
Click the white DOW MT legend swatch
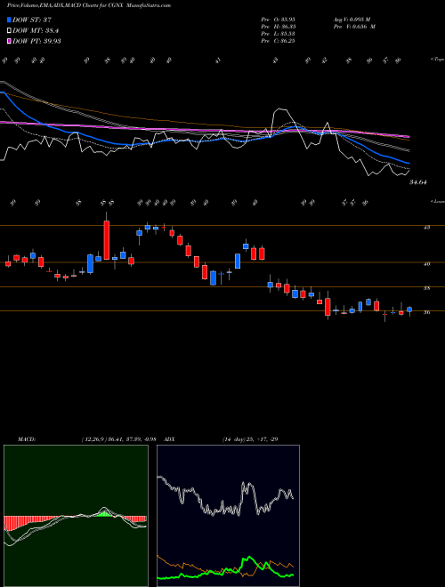click(9, 31)
